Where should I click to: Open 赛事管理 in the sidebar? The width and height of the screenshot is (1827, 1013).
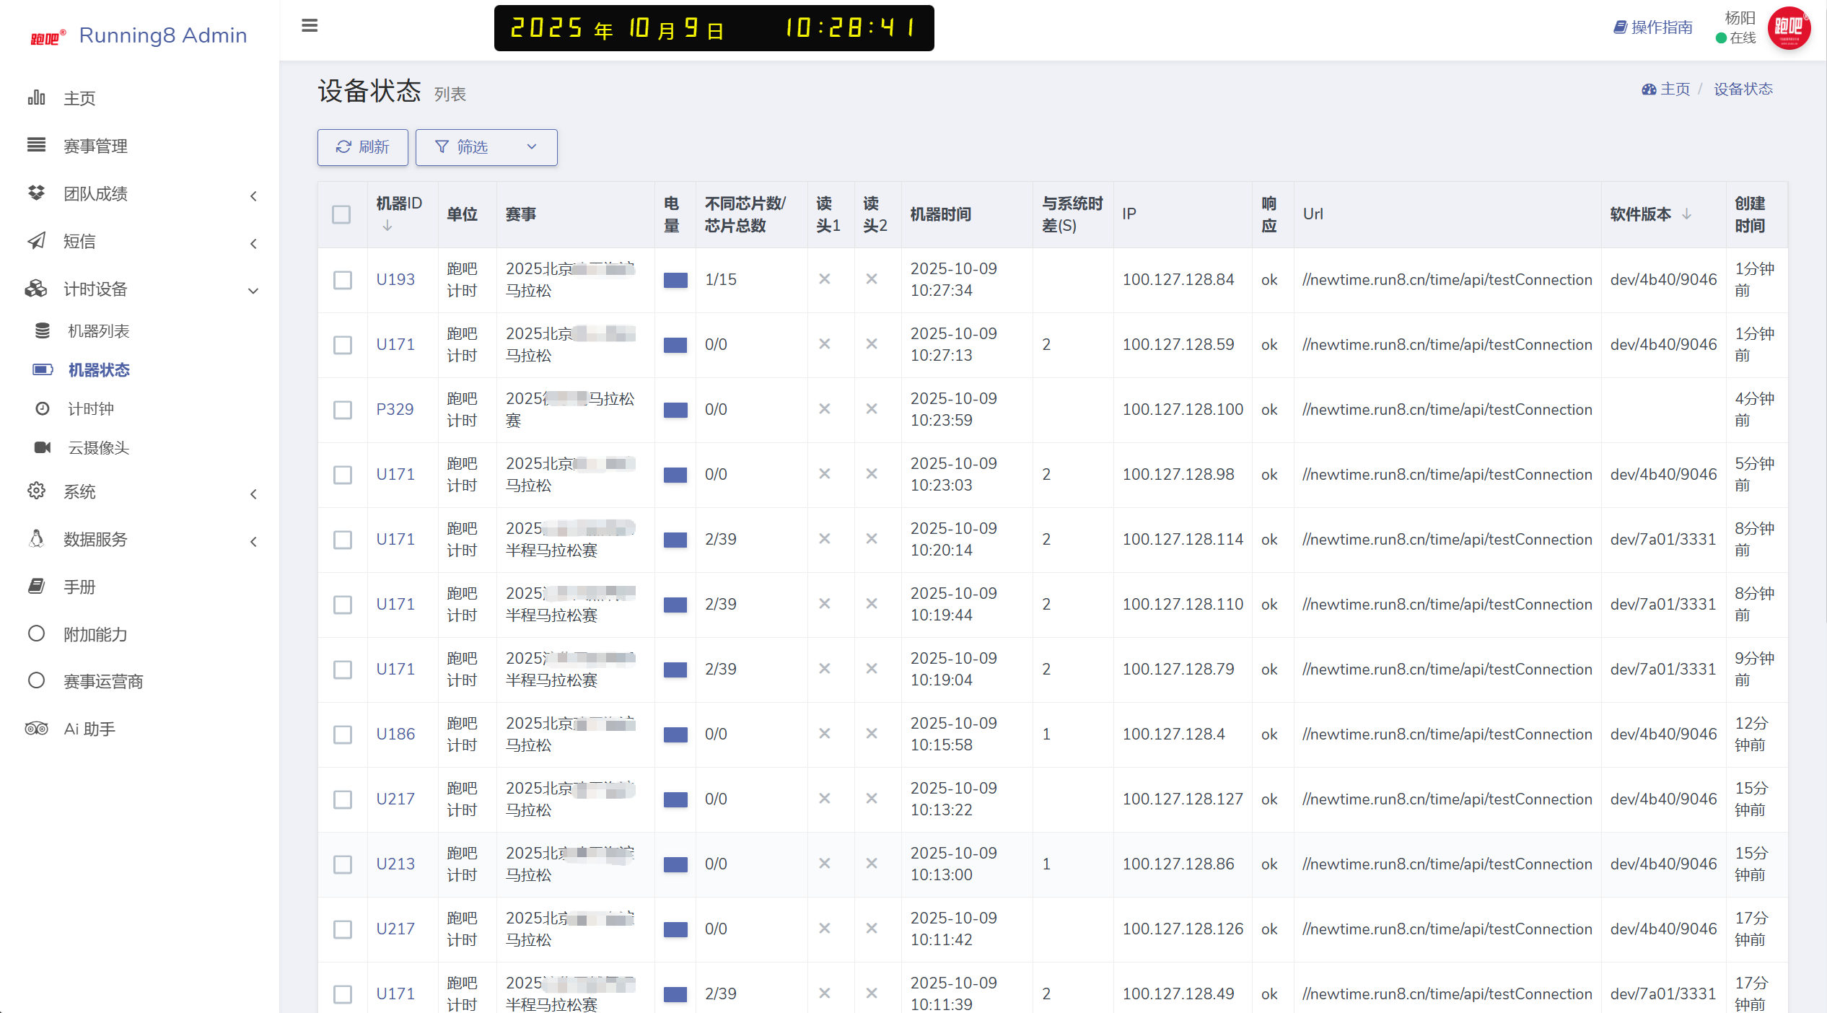(x=95, y=146)
